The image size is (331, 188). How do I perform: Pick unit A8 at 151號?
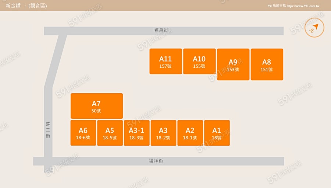click(267, 65)
